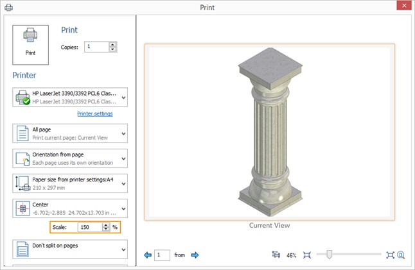This screenshot has width=415, height=270.
Task: Click the zoom in icon right of slider
Action: [390, 255]
